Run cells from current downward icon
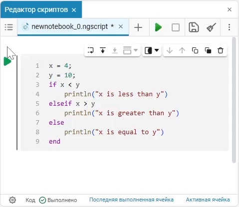The width and height of the screenshot is (239, 207). [x=103, y=50]
